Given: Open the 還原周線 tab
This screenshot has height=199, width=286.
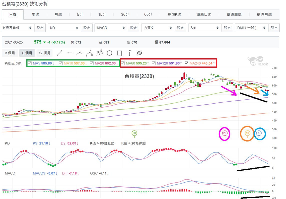Looking at the screenshot, I should click(x=234, y=14).
